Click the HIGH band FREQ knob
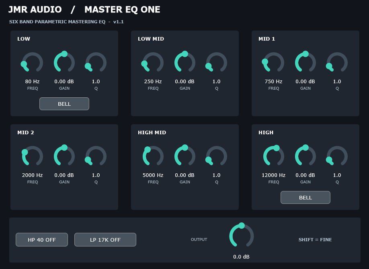Screen dimensions: 369x269 (273, 156)
